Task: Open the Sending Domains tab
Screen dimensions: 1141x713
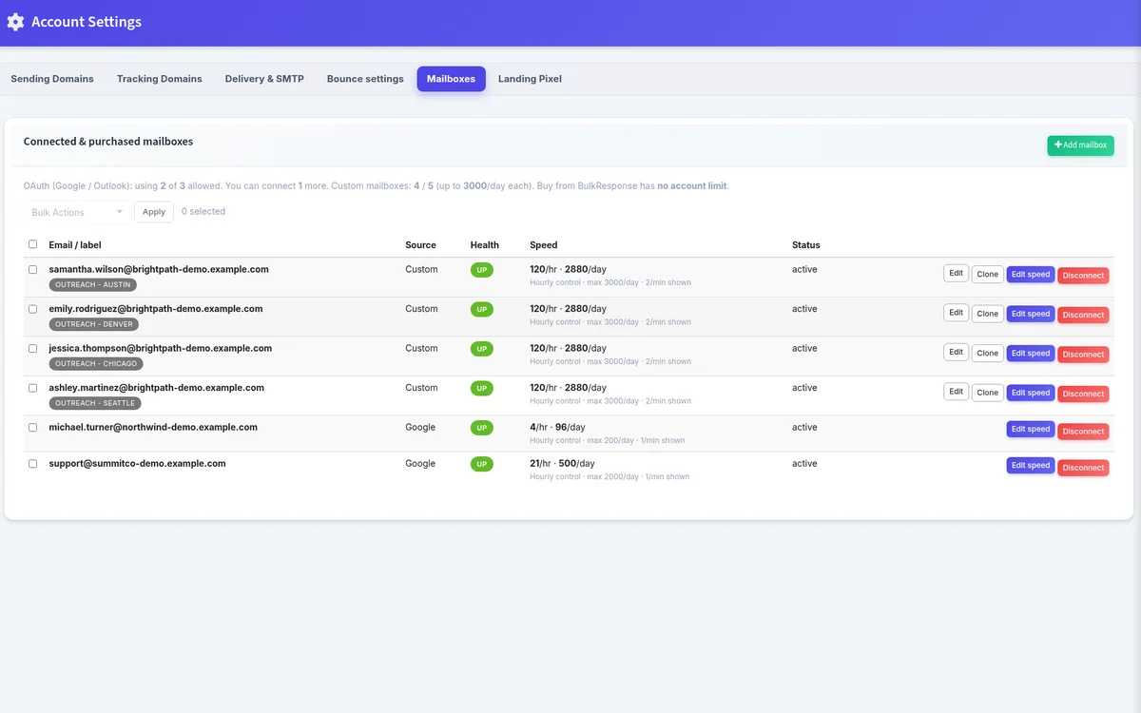Action: pos(52,79)
